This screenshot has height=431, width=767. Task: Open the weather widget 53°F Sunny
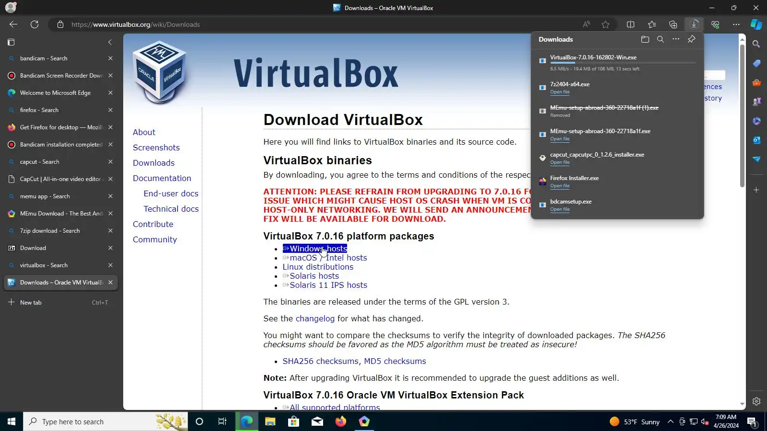pos(635,421)
